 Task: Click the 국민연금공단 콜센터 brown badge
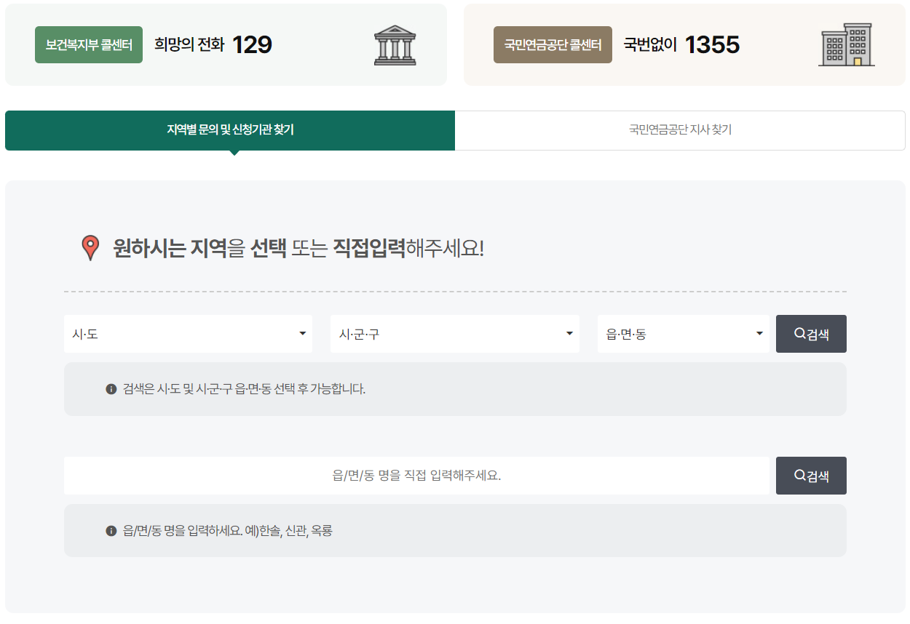click(553, 44)
